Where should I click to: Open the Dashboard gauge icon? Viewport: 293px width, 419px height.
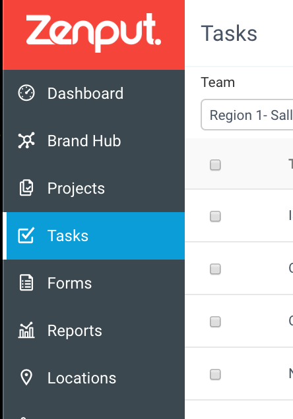point(26,93)
